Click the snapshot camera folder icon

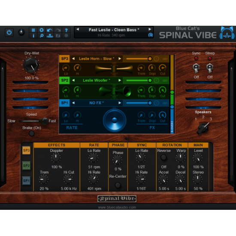point(58,36)
